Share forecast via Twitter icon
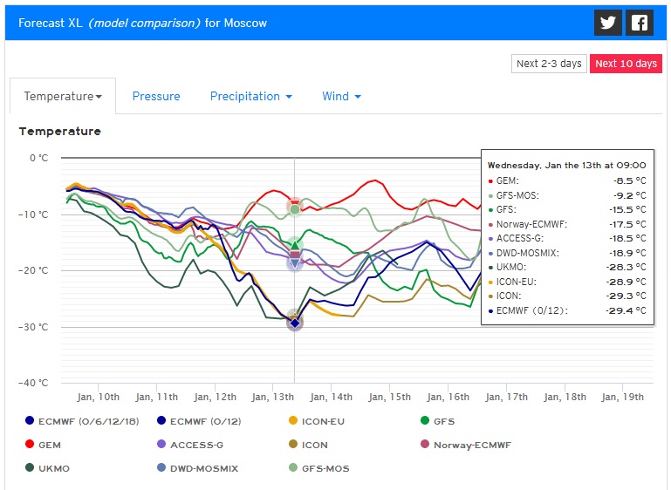Image resolution: width=671 pixels, height=490 pixels. [x=607, y=23]
